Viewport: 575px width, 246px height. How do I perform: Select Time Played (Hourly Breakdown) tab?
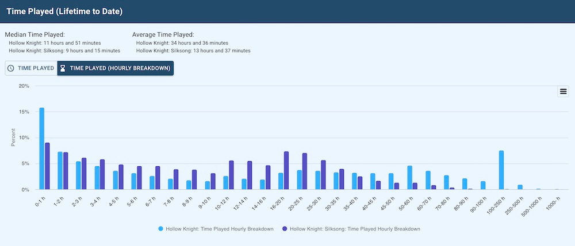116,68
